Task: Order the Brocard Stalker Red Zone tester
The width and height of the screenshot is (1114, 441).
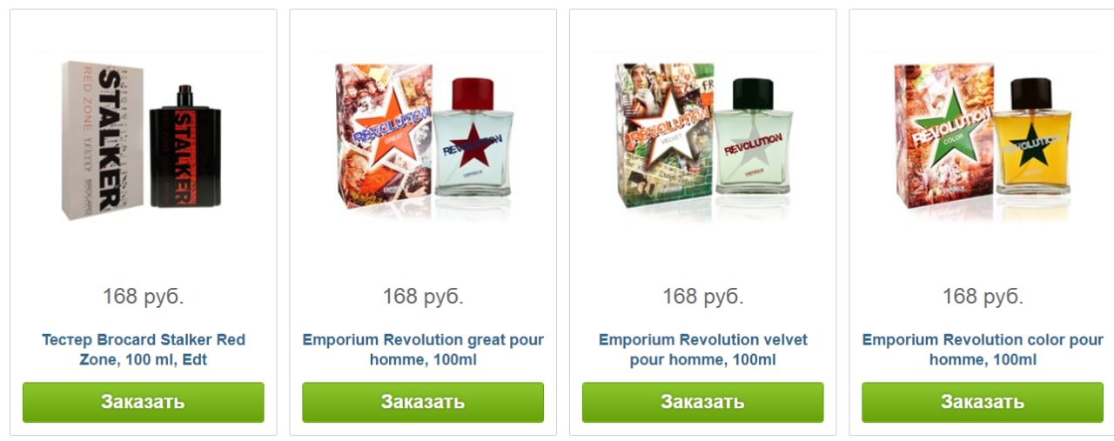Action: (143, 402)
